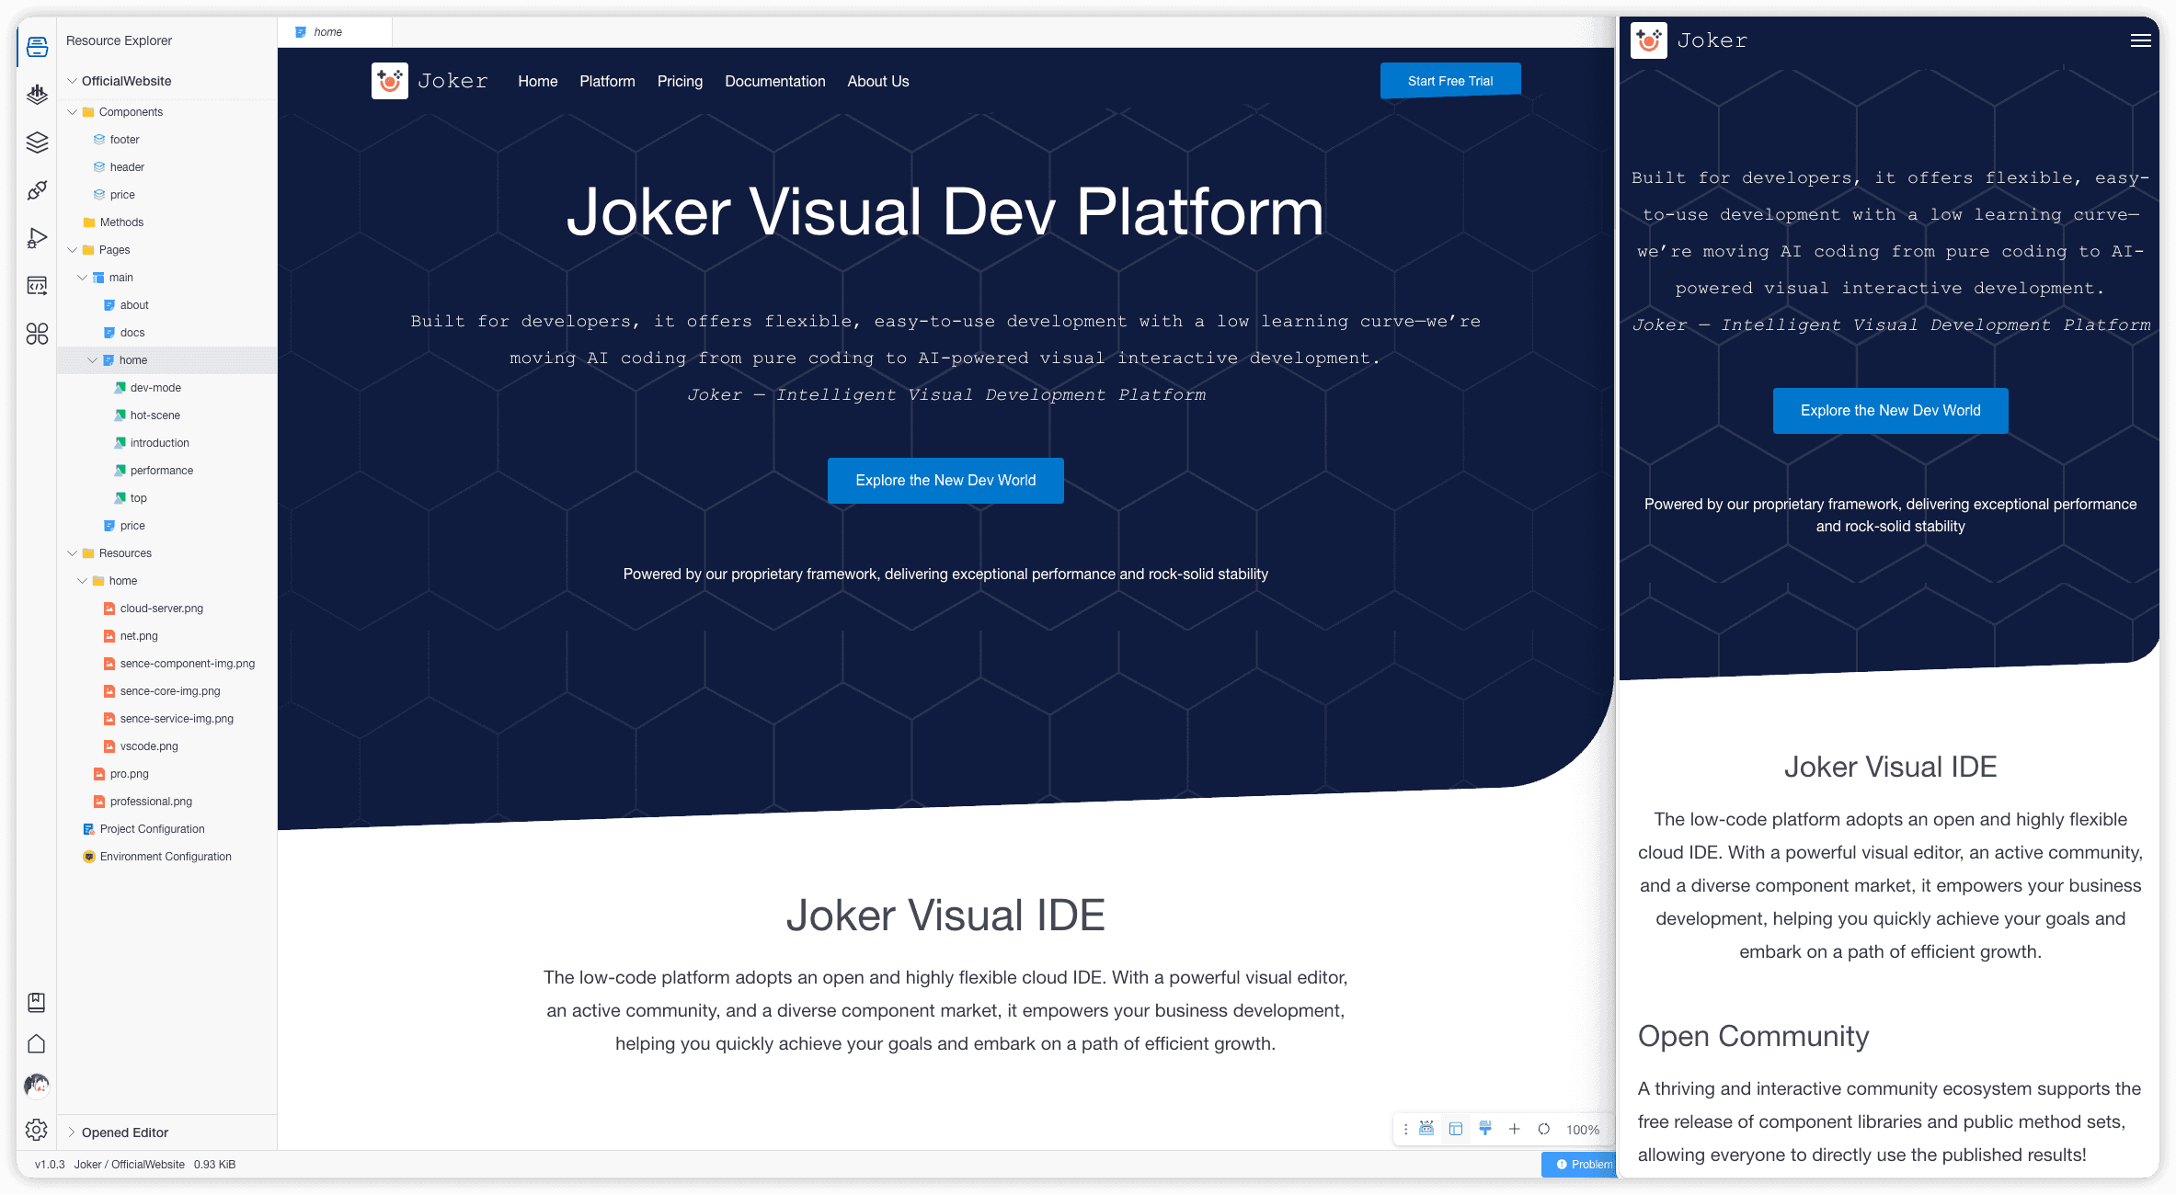This screenshot has height=1195, width=2176.
Task: Click the robot assistant toolbar icon
Action: pyautogui.click(x=1426, y=1129)
